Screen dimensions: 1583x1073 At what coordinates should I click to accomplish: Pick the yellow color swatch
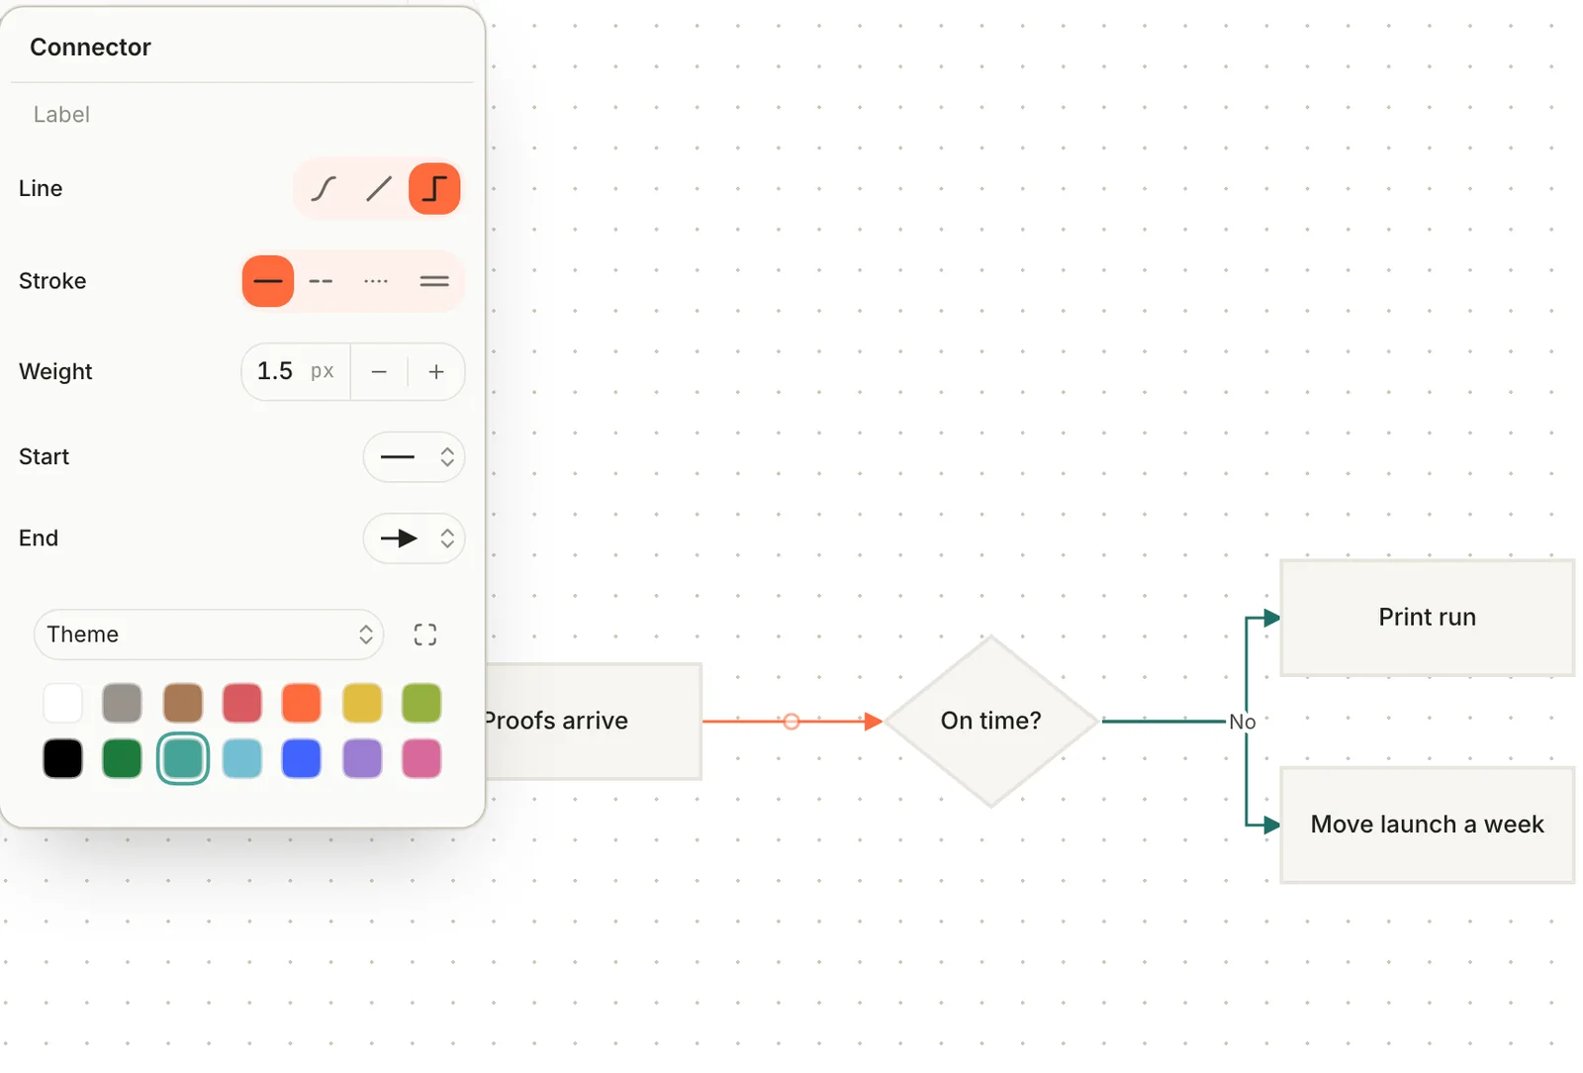[362, 704]
